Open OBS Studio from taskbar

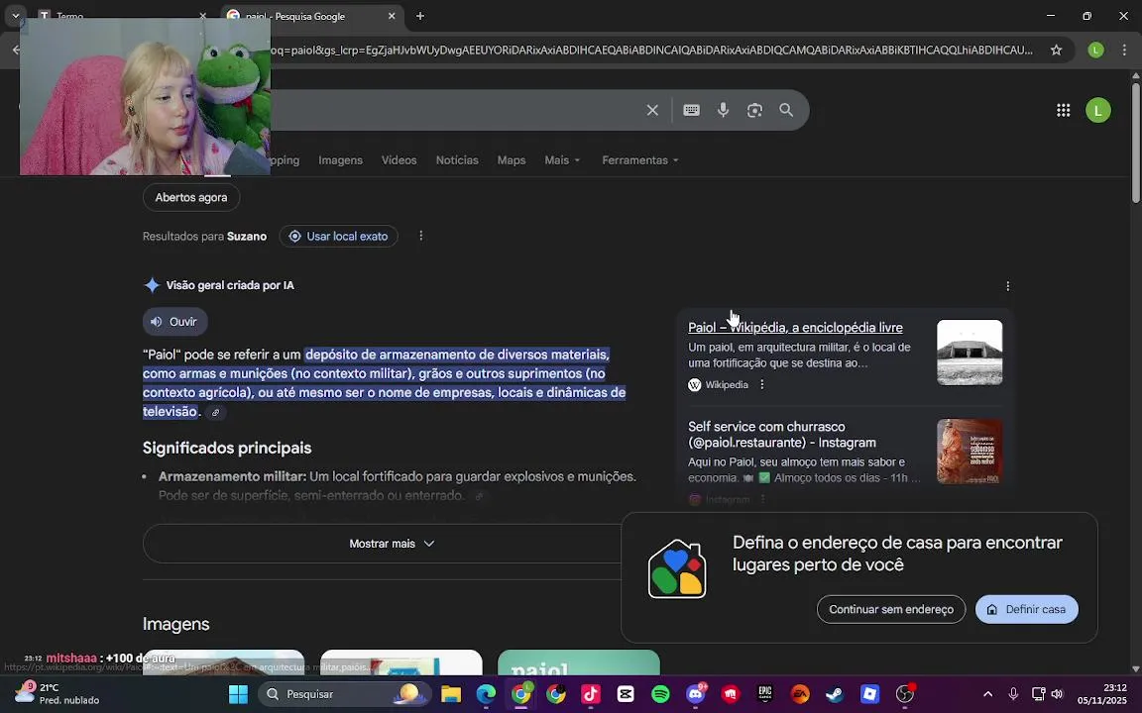pyautogui.click(x=904, y=694)
